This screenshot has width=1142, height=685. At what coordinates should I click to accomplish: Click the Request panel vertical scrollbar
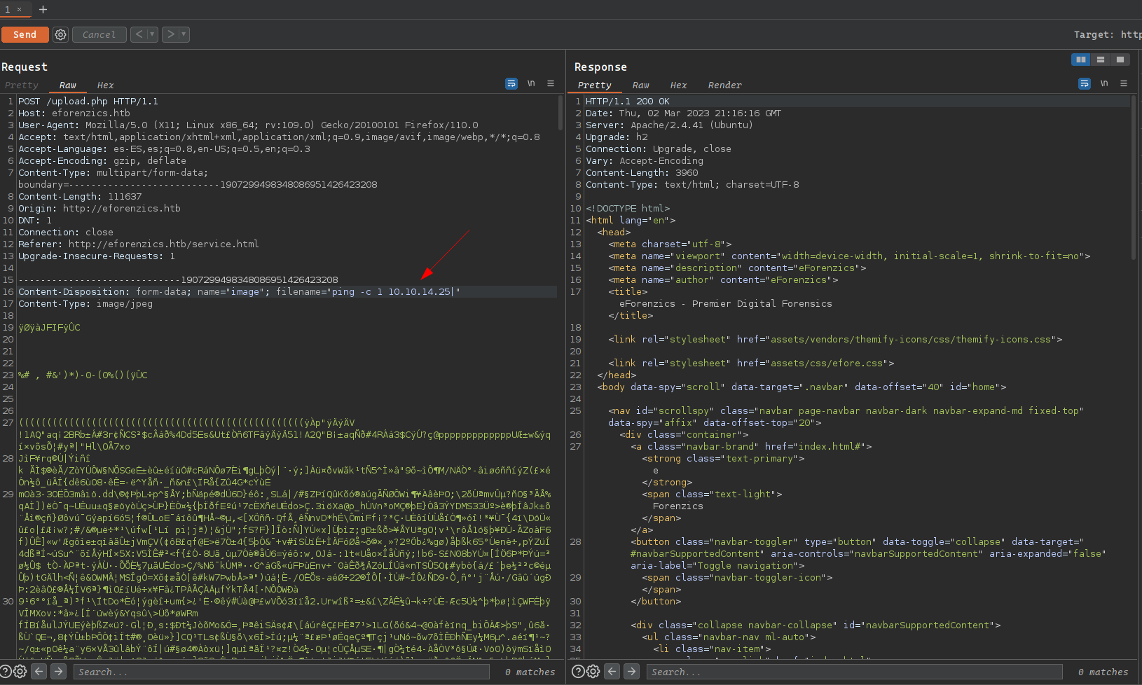[x=560, y=113]
